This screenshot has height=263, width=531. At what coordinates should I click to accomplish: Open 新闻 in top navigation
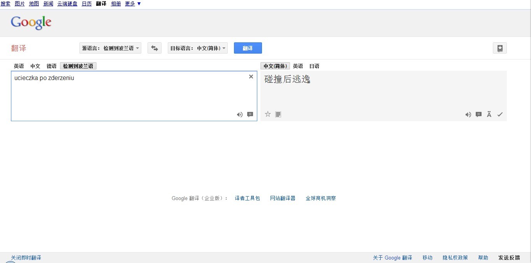point(48,3)
